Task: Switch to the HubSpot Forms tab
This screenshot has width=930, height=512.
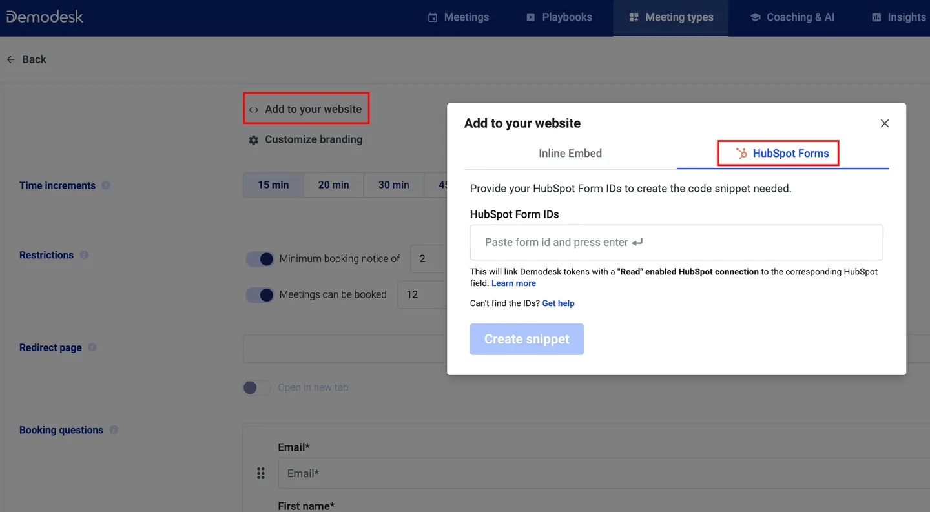Action: tap(783, 153)
